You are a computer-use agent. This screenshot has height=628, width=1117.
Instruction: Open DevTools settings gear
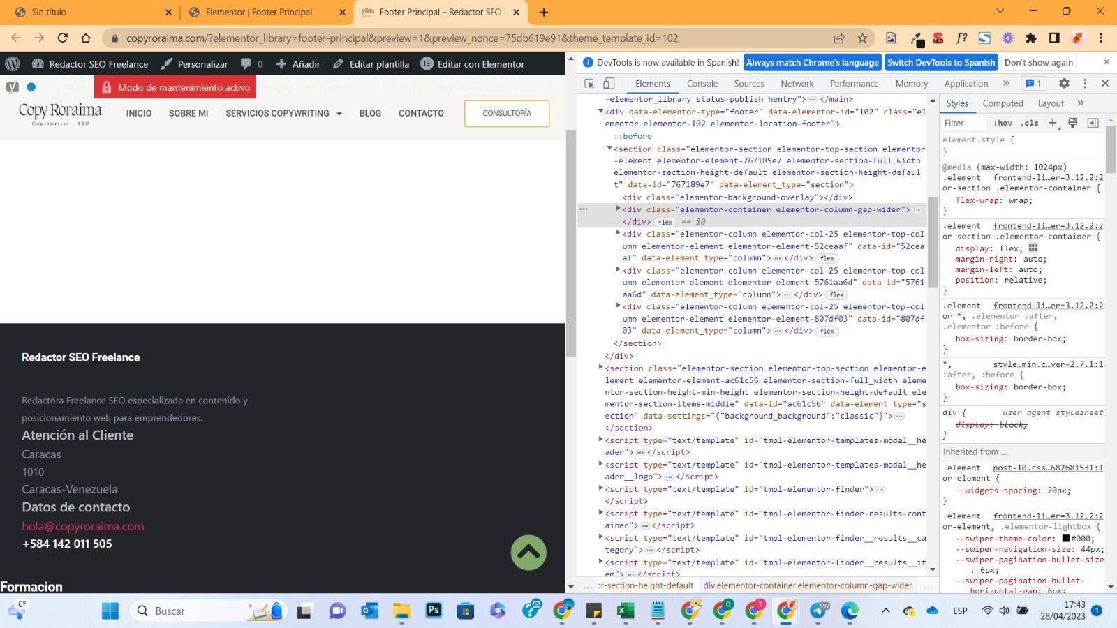pyautogui.click(x=1064, y=83)
